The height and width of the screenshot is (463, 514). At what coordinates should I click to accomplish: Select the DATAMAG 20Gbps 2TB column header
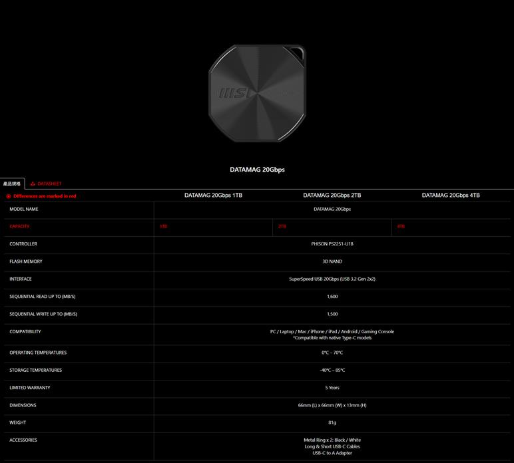click(x=332, y=196)
